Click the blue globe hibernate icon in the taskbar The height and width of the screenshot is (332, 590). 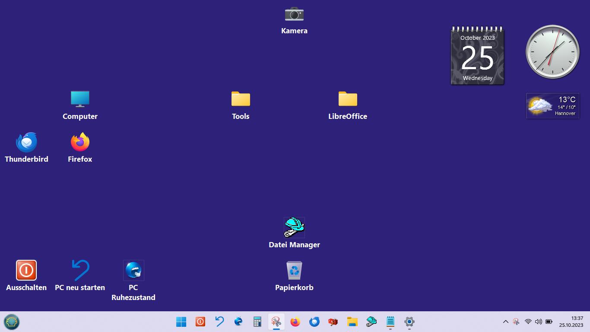click(238, 322)
